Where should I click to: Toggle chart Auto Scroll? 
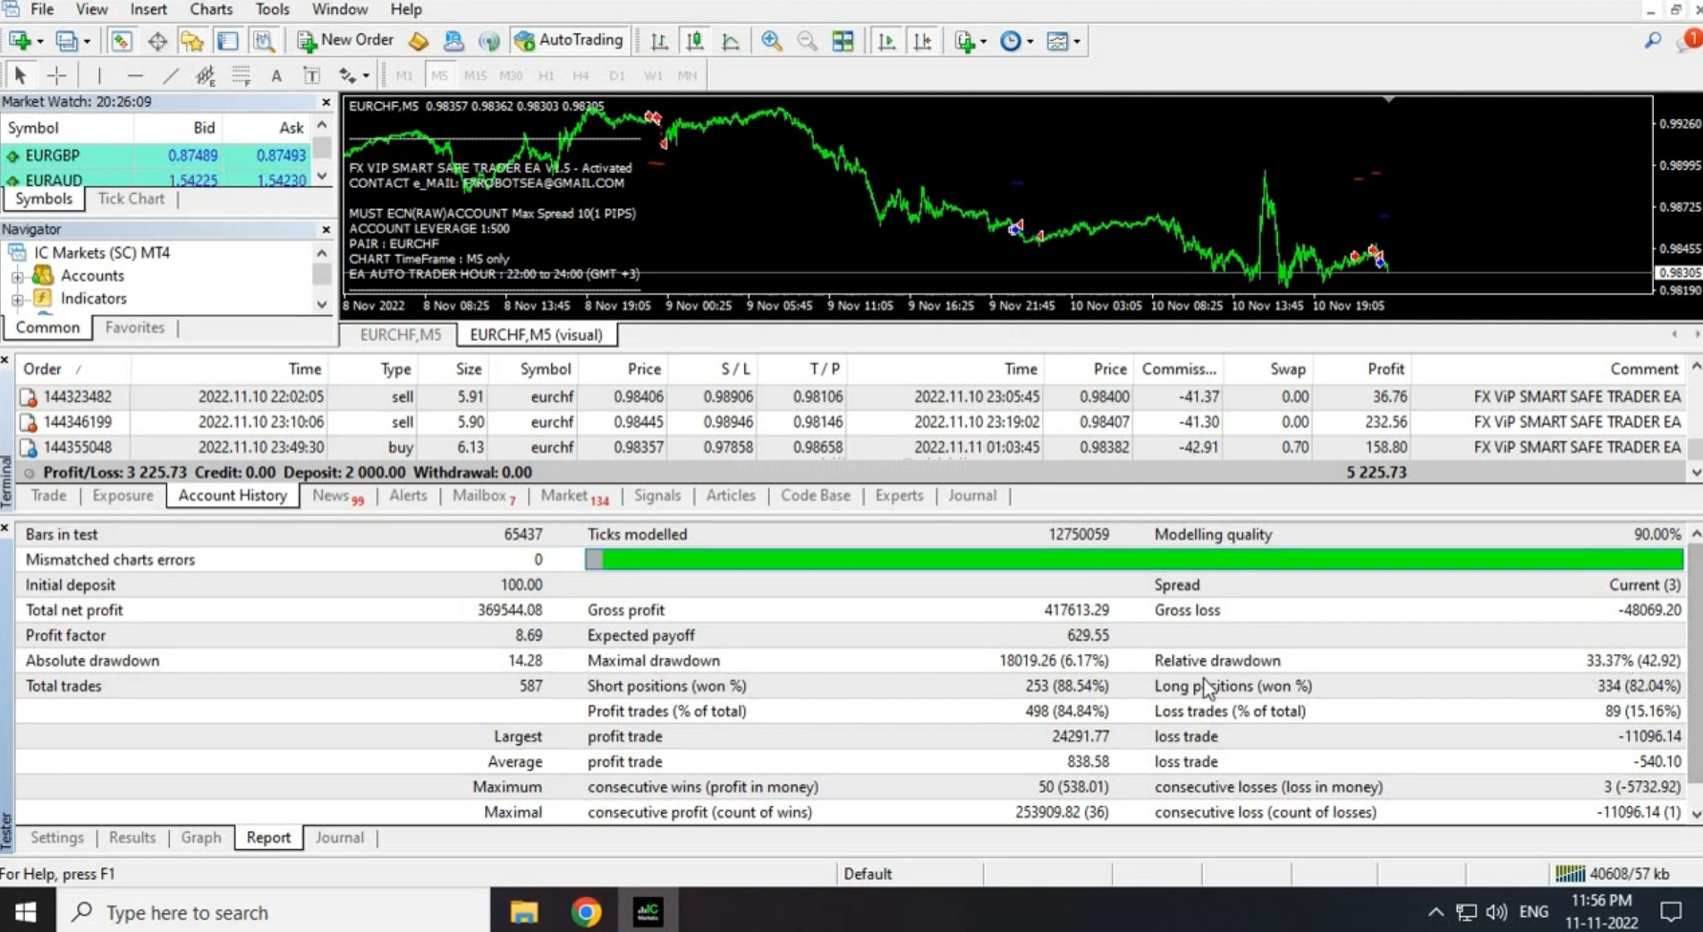[886, 41]
